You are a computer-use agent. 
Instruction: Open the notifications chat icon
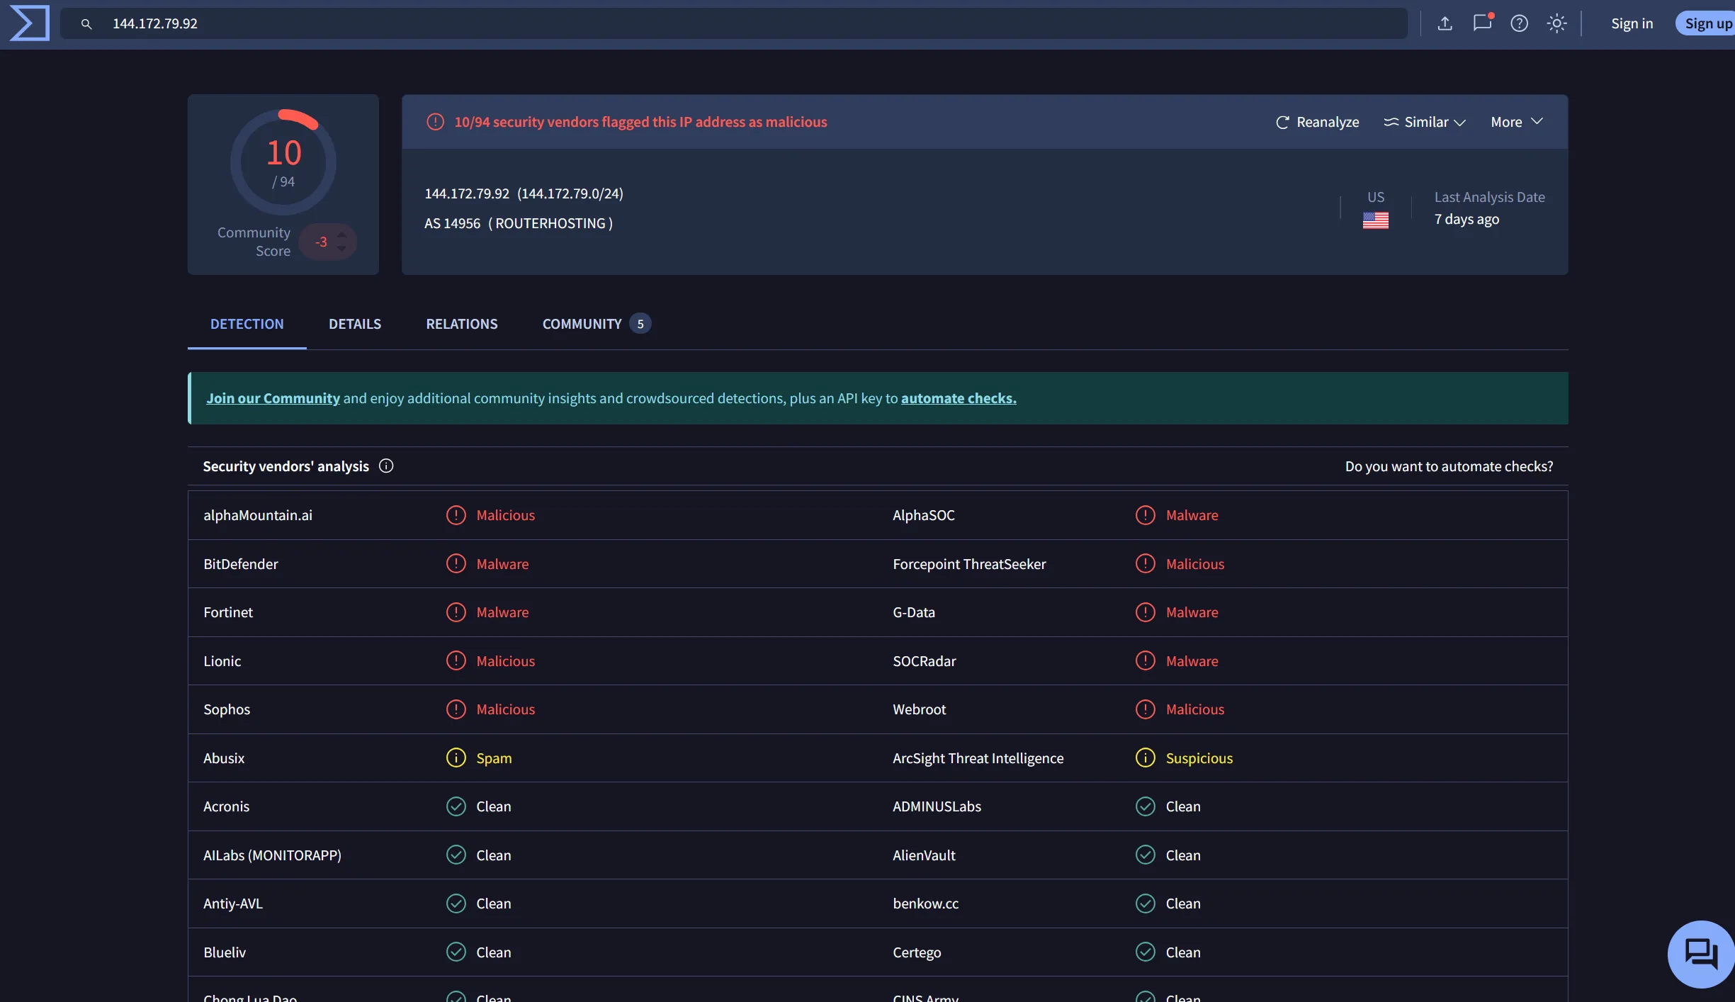[x=1482, y=23]
